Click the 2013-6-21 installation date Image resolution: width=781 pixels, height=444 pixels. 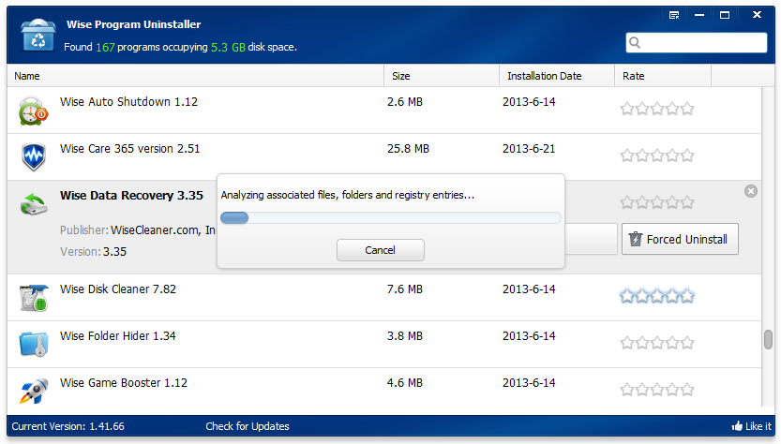[529, 148]
